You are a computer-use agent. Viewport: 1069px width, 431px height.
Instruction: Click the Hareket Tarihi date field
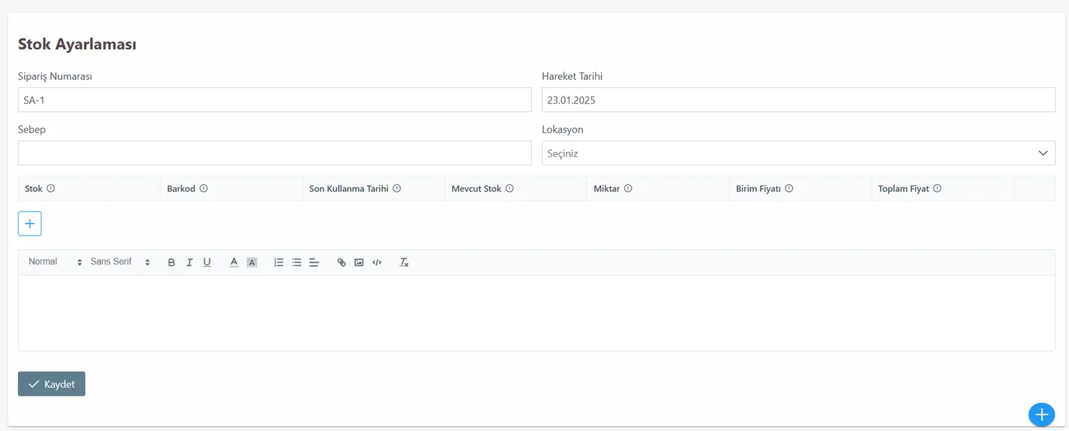[798, 99]
